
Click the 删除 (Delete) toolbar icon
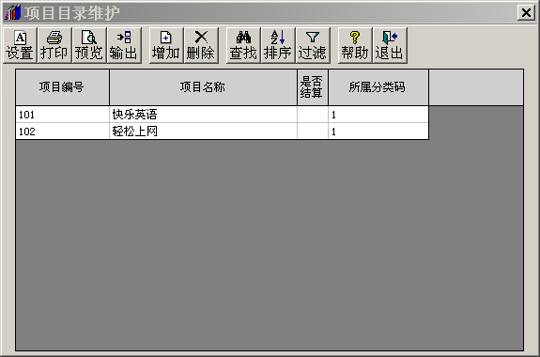(201, 45)
